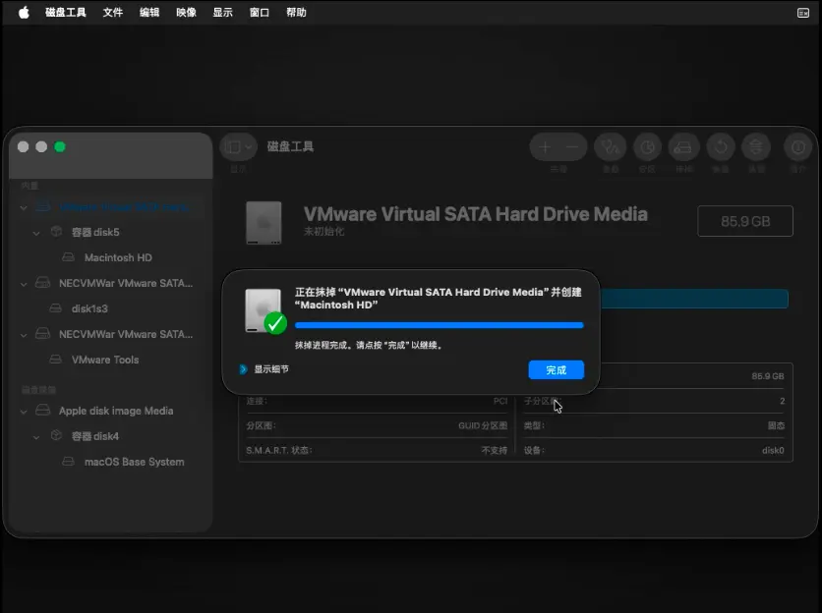Select Macintosh HD in the sidebar
Screen dimensions: 822x613
coord(117,258)
